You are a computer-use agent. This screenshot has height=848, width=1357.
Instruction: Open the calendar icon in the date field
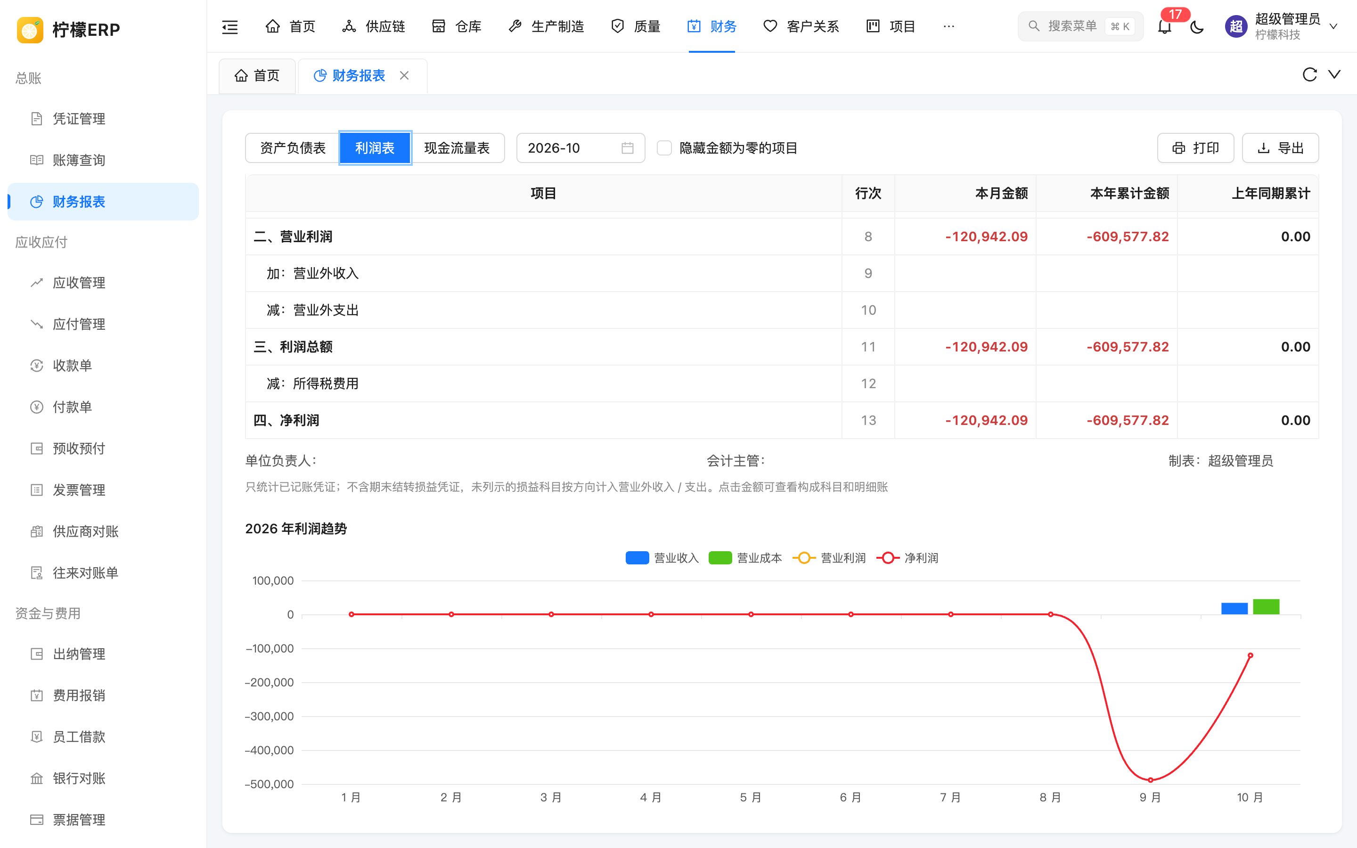(628, 148)
